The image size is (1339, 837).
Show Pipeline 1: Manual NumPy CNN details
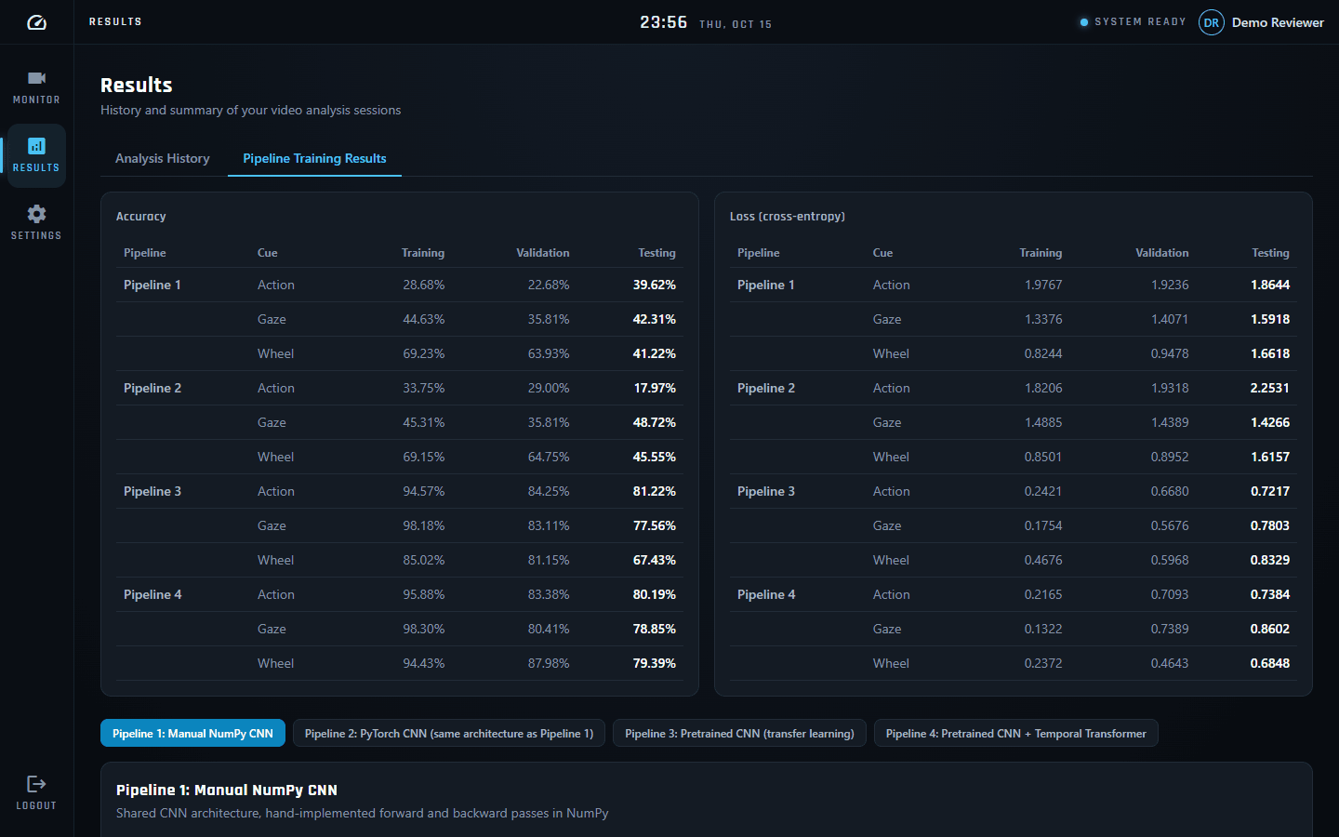pos(192,733)
